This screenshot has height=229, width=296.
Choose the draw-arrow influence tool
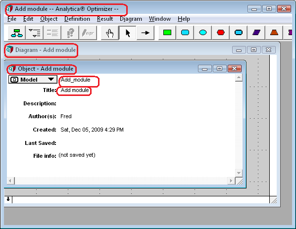tap(146, 33)
